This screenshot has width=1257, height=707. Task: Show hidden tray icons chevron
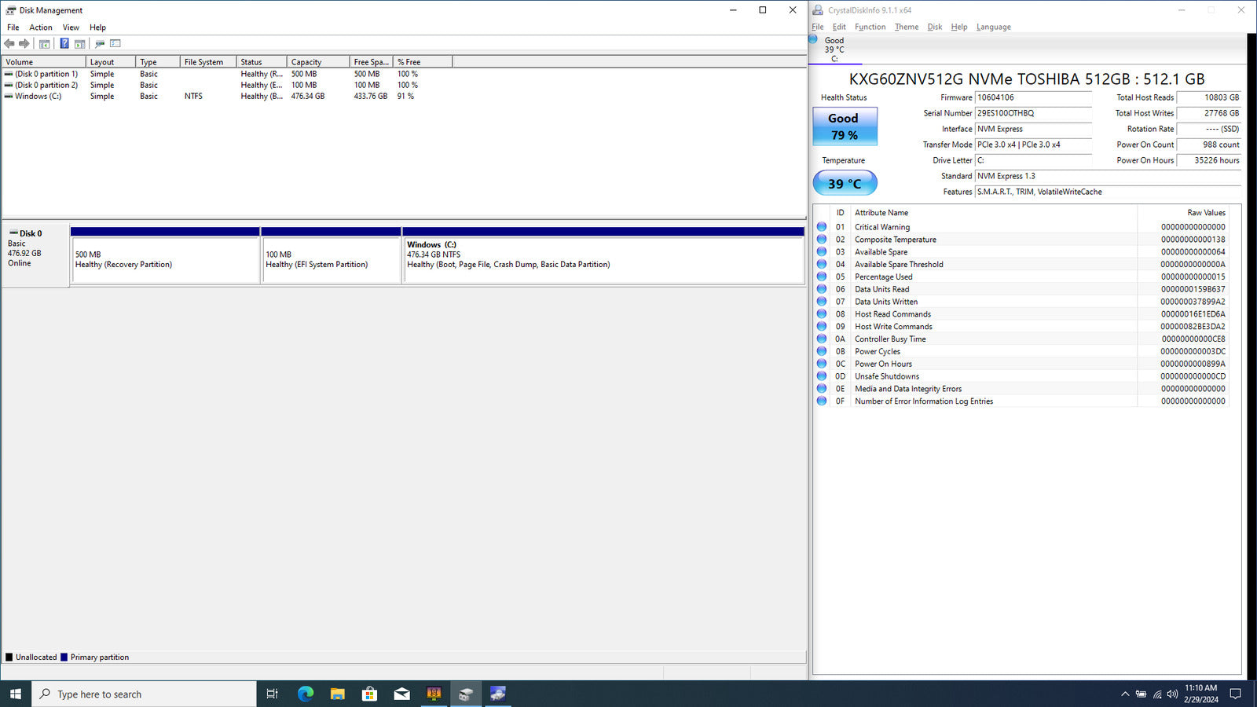pyautogui.click(x=1125, y=694)
